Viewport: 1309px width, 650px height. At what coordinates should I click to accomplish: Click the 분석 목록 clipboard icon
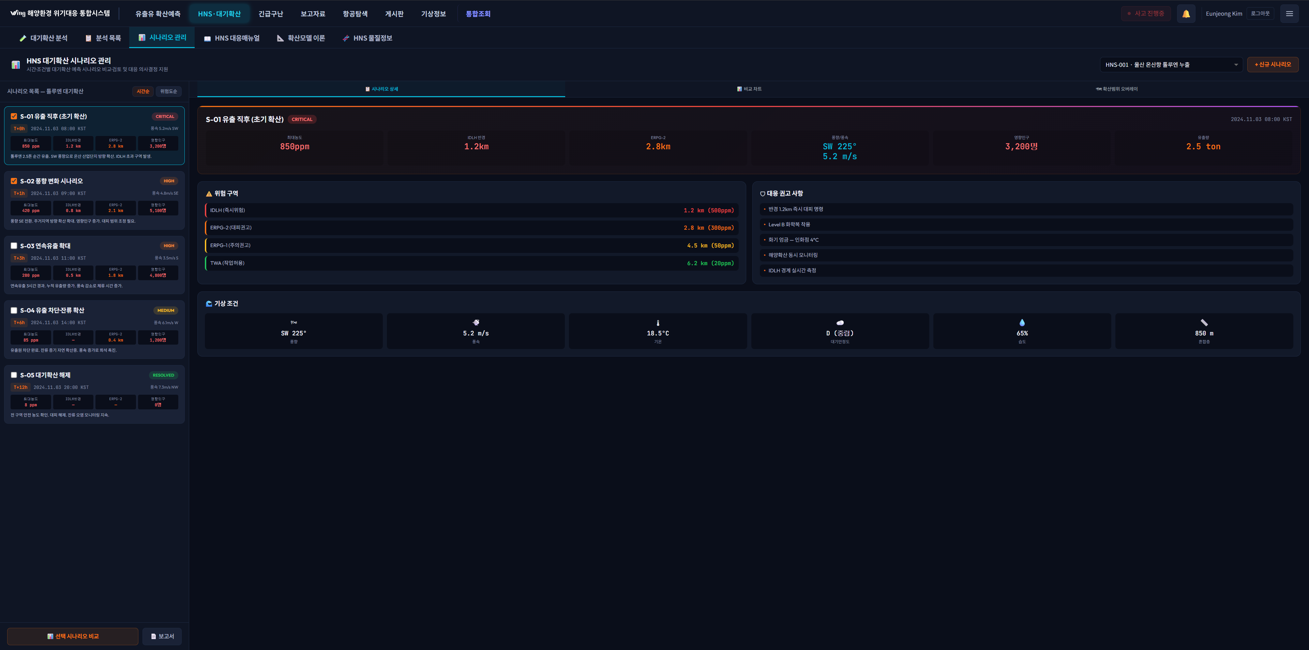(x=88, y=38)
